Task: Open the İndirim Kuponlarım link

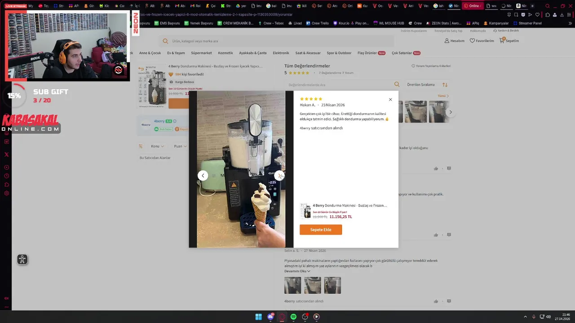Action: point(414,31)
